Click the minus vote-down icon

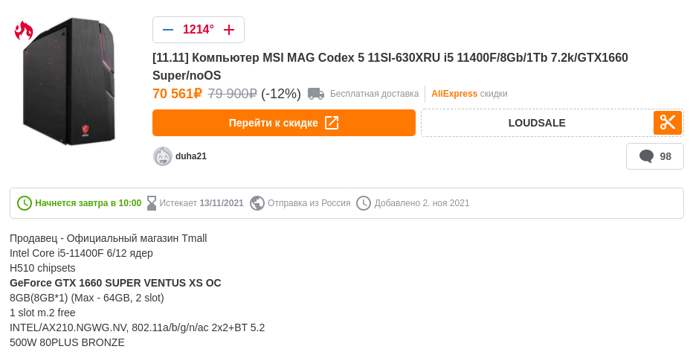tap(168, 30)
